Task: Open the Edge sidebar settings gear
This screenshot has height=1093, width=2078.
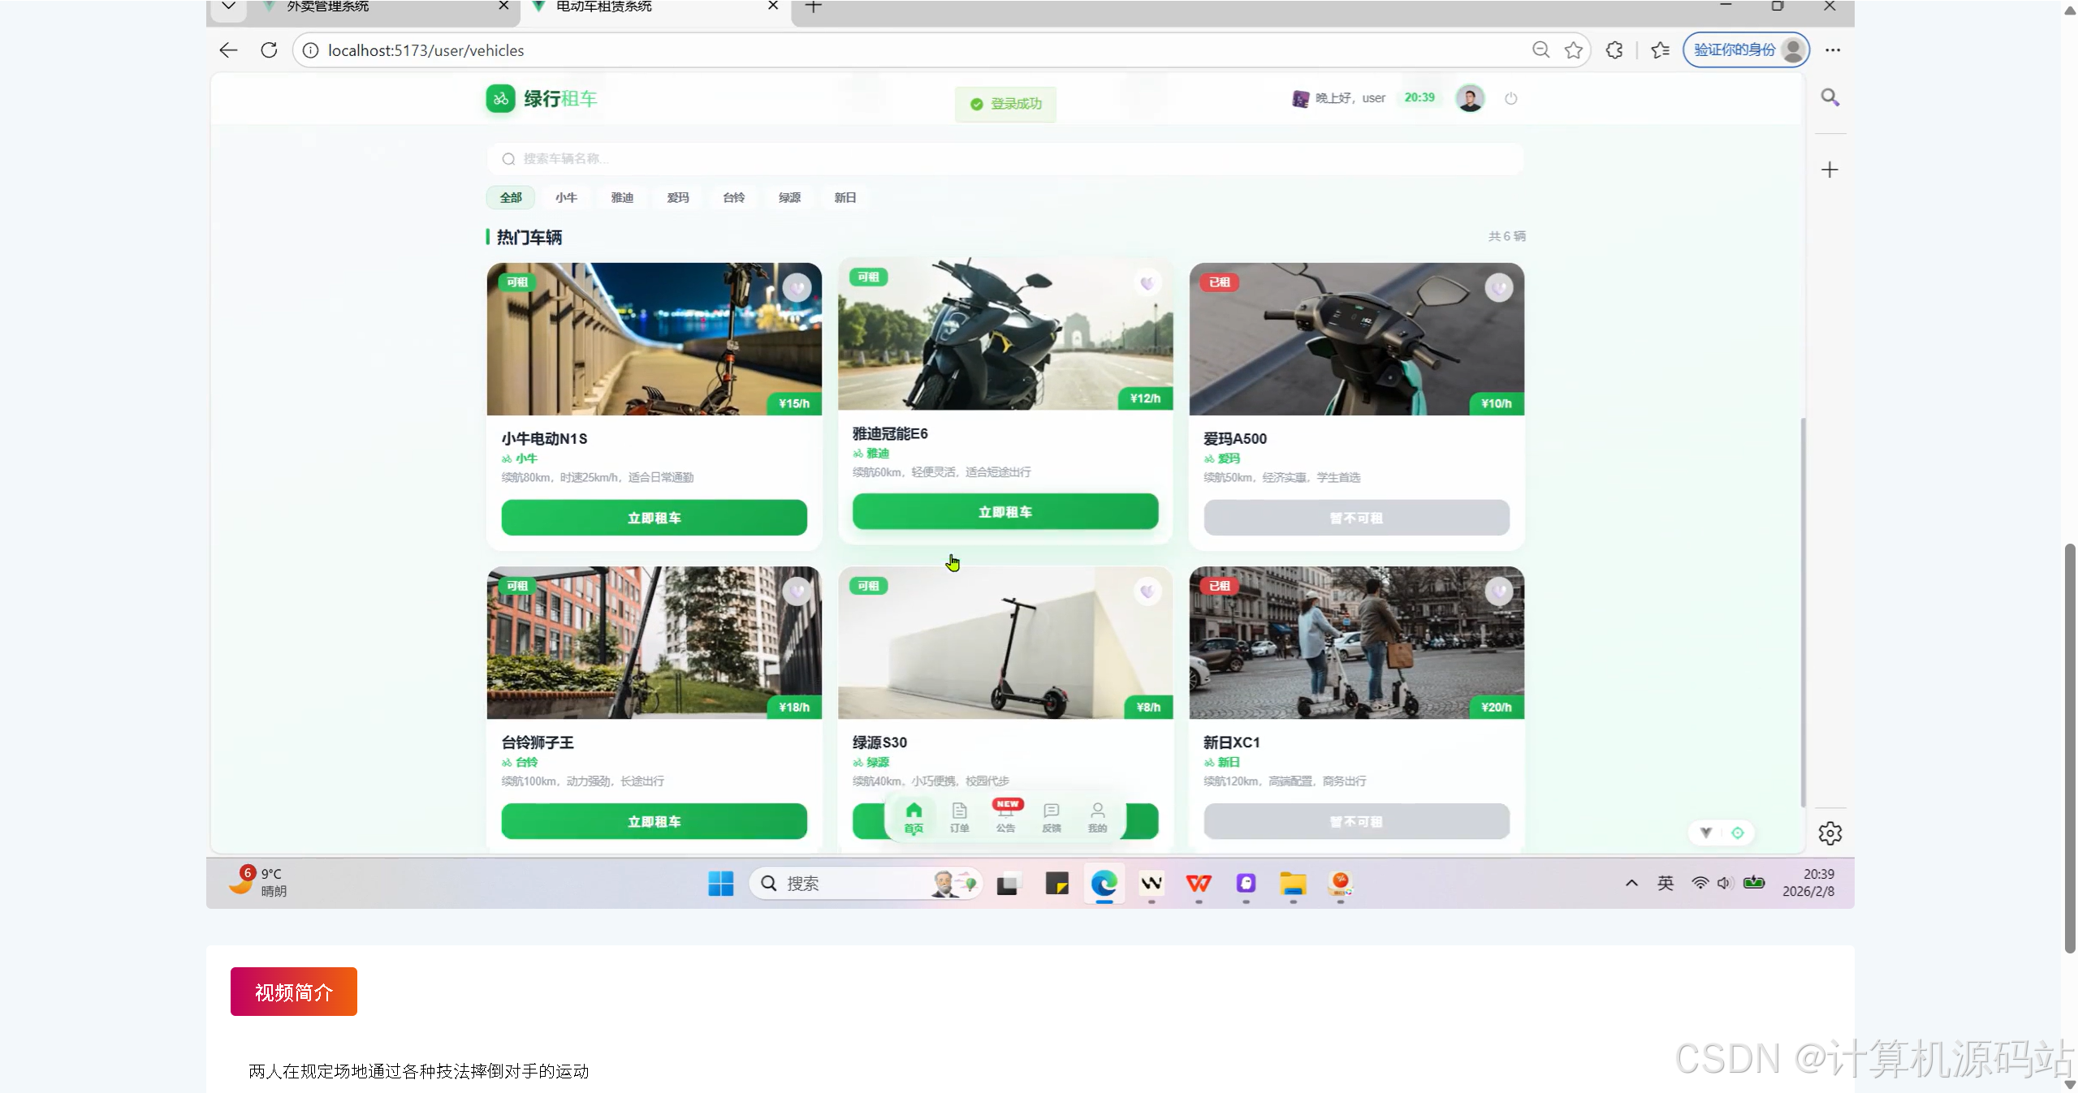Action: click(1830, 833)
